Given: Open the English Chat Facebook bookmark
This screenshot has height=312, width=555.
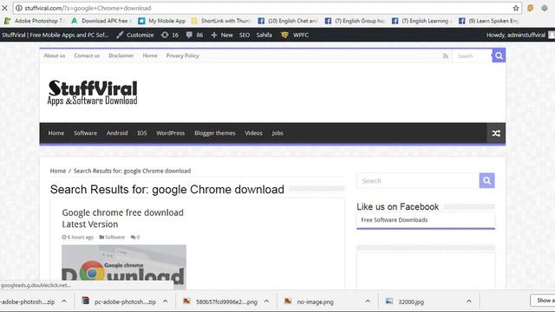Looking at the screenshot, I should pyautogui.click(x=288, y=21).
